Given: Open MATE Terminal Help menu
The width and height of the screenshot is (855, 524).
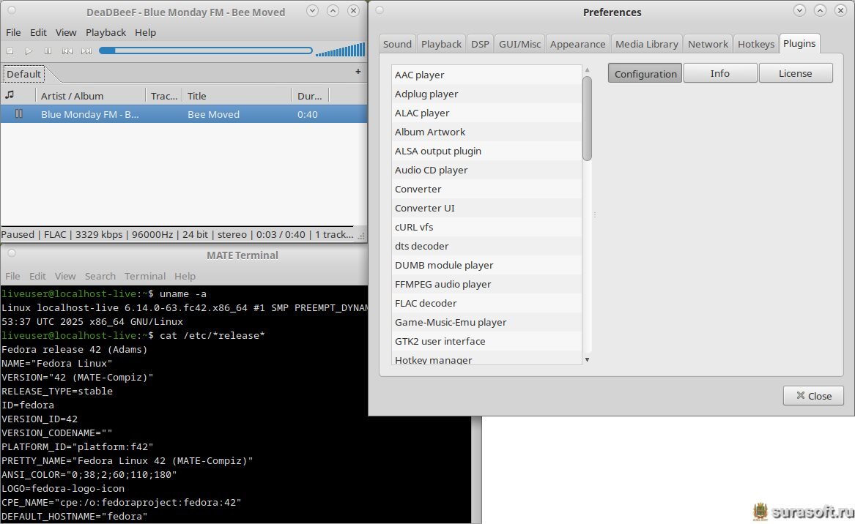Looking at the screenshot, I should tap(185, 276).
